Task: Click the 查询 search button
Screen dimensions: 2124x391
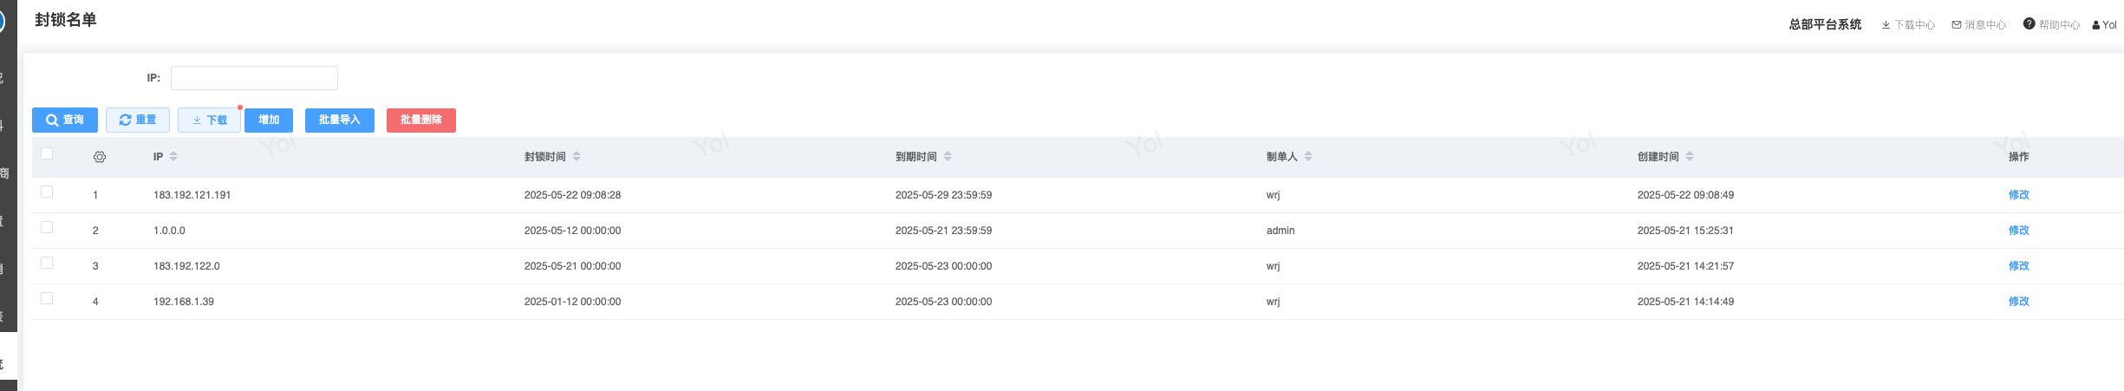Action: tap(65, 121)
